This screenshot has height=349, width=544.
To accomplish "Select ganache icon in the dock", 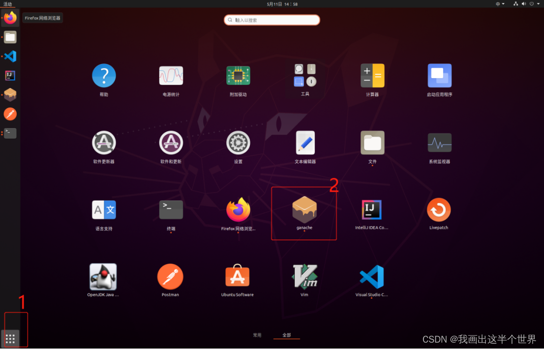I will pos(10,94).
